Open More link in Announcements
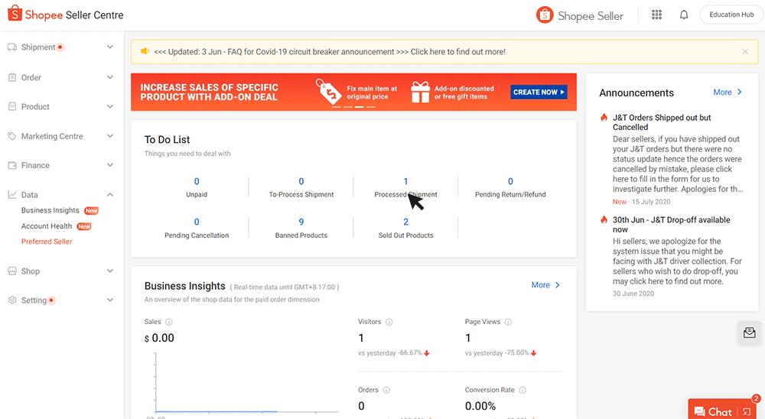This screenshot has height=419, width=765. click(x=728, y=93)
